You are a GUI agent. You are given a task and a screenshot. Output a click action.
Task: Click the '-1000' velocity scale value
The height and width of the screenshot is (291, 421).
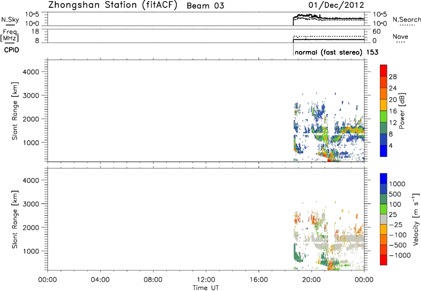400,255
